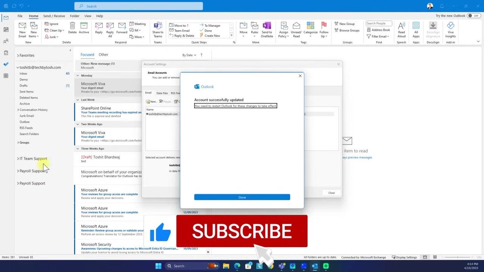This screenshot has width=484, height=272.
Task: Click the Reply icon
Action: pos(99,28)
